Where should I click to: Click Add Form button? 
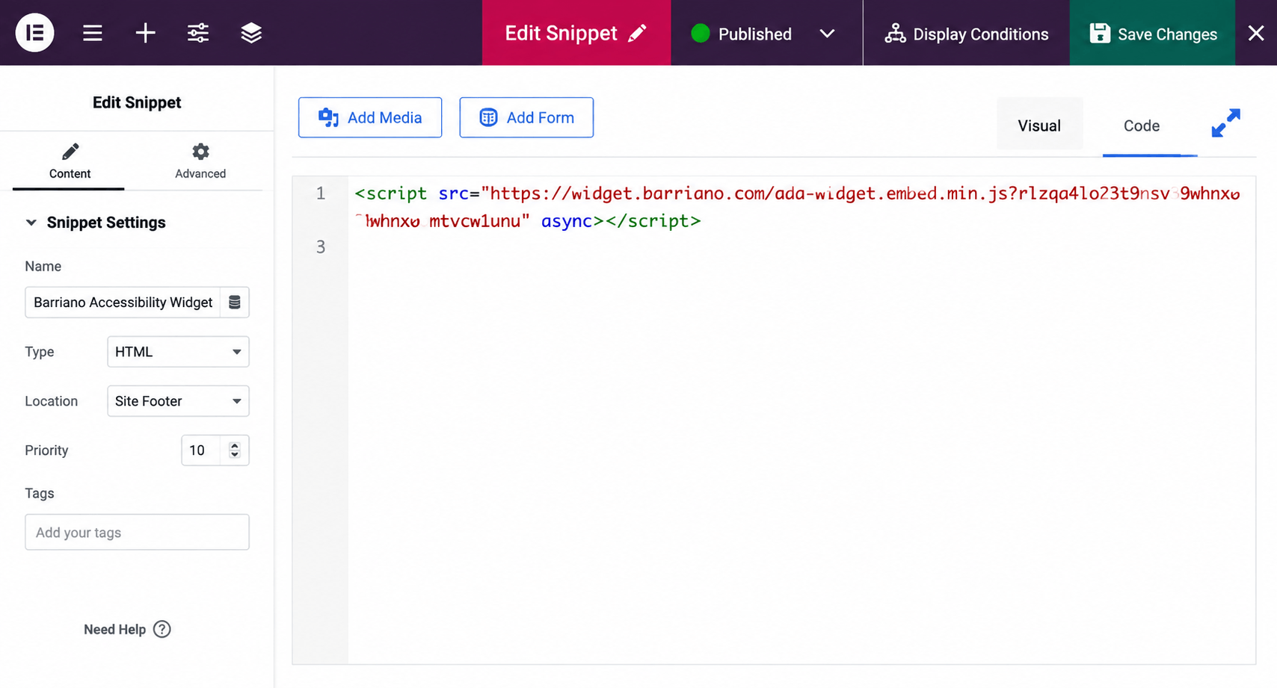point(526,117)
